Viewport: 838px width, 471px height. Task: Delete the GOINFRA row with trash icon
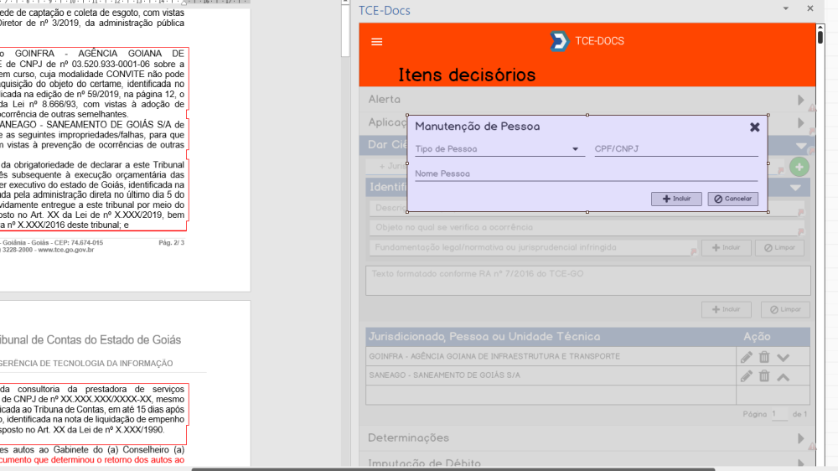(764, 357)
